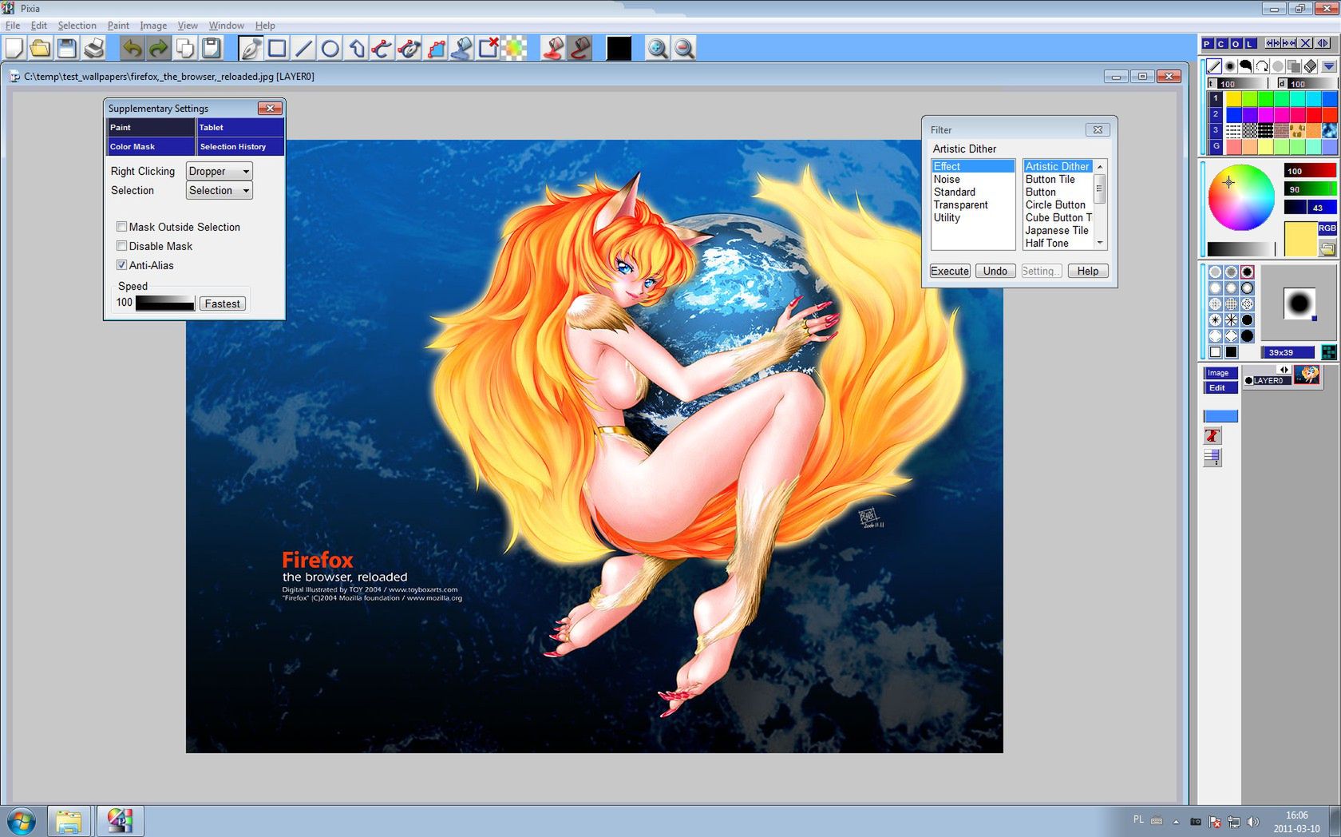Uncheck the Anti-Alias checkbox
The width and height of the screenshot is (1341, 837).
click(x=122, y=265)
